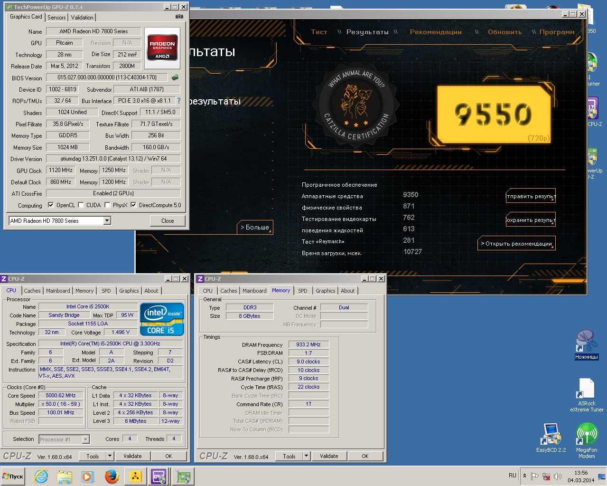Launch Internet Explorer from the taskbar
This screenshot has height=486, width=607.
41,476
